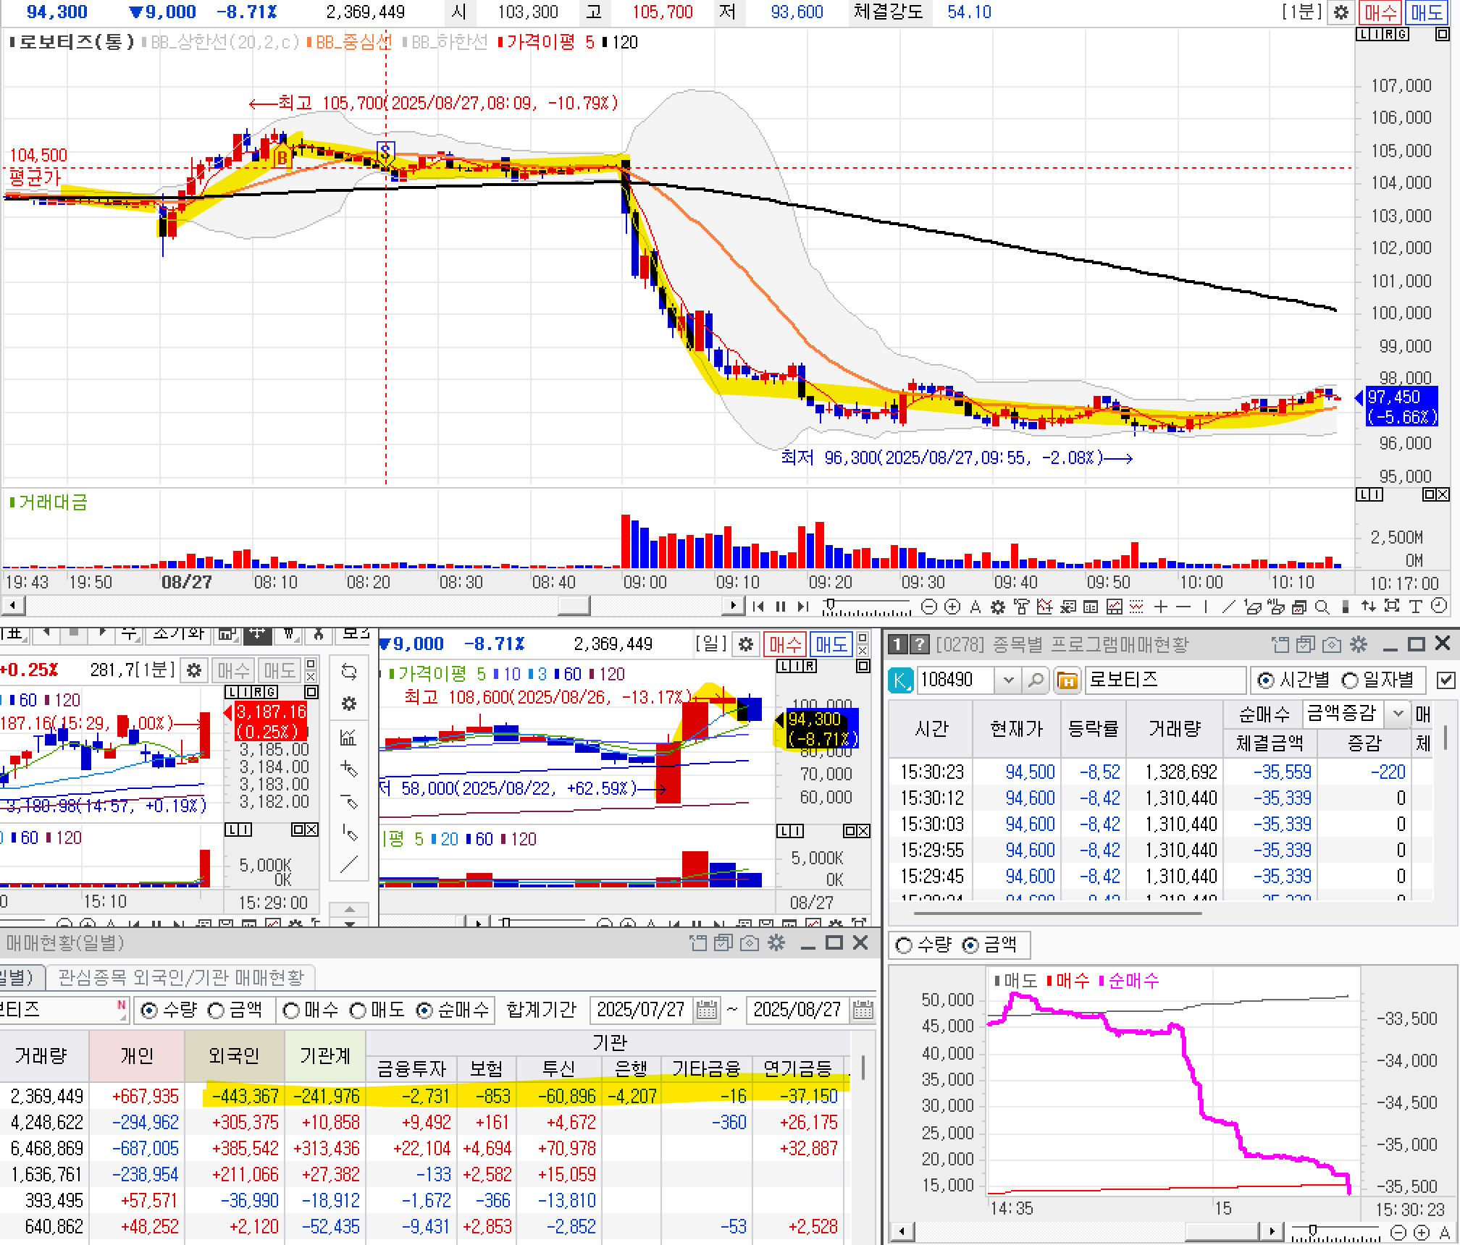Open the 금액증감 dropdown
This screenshot has width=1460, height=1245.
tap(1398, 714)
